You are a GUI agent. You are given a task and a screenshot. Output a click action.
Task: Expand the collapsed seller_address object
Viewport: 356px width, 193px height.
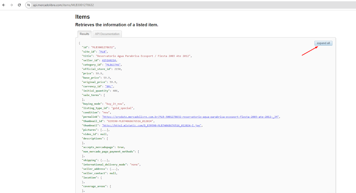113,169
